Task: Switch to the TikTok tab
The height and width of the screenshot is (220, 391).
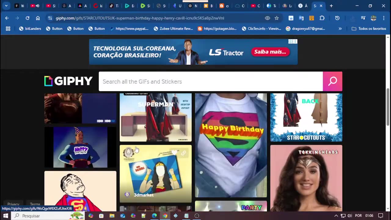Action: click(x=114, y=6)
